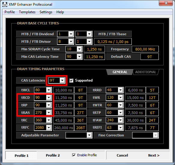
Task: Click the 800,00 MHz frequency value
Action: [145, 49]
